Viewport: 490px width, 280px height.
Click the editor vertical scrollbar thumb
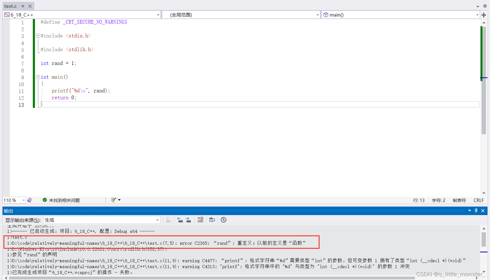[484, 81]
